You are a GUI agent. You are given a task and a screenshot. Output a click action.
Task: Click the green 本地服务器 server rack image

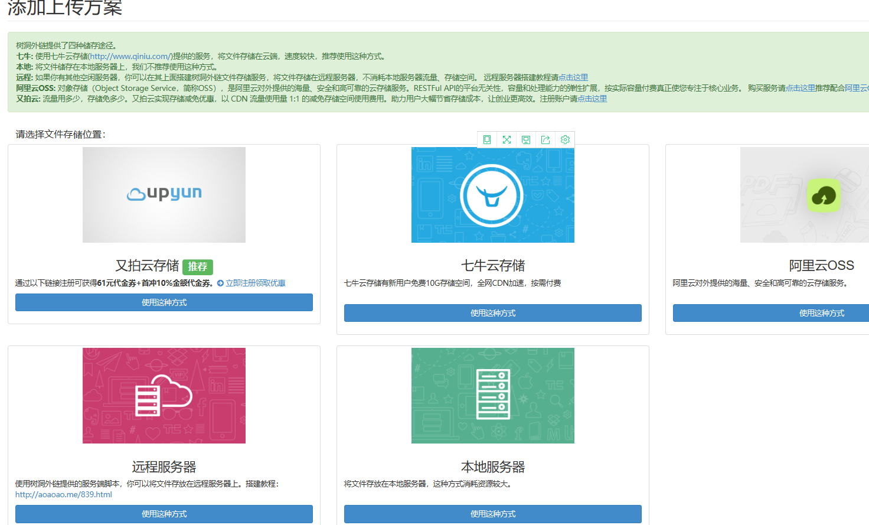coord(492,396)
